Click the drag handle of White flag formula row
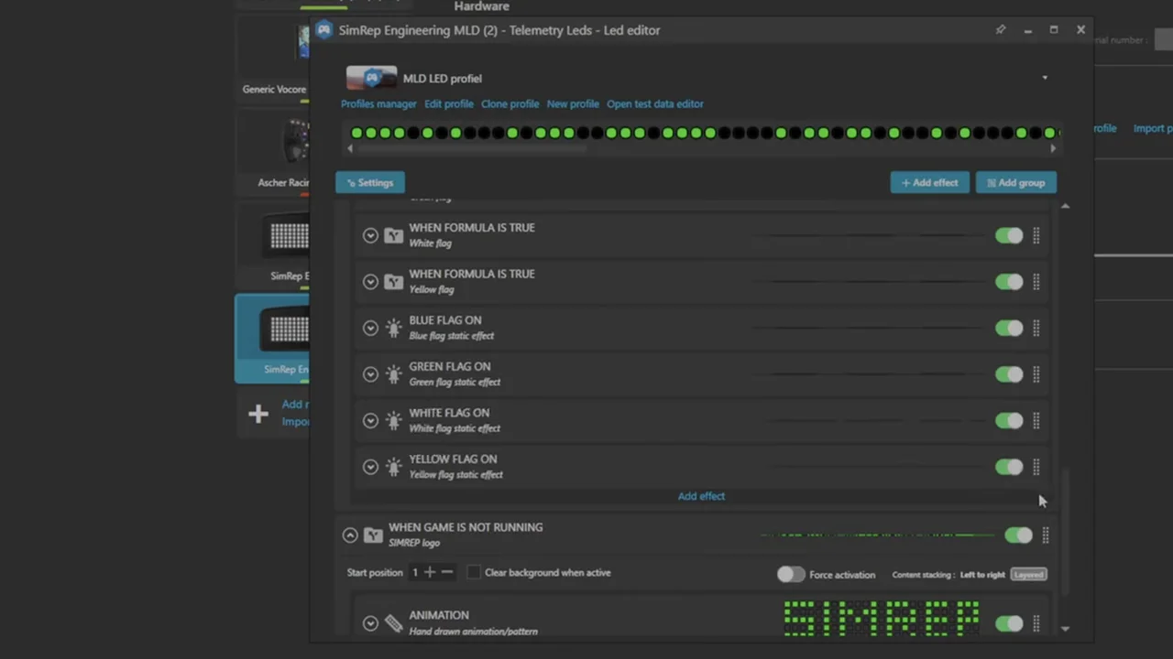 (1036, 235)
